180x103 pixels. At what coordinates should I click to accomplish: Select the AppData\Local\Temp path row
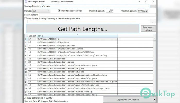pyautogui.click(x=77, y=49)
